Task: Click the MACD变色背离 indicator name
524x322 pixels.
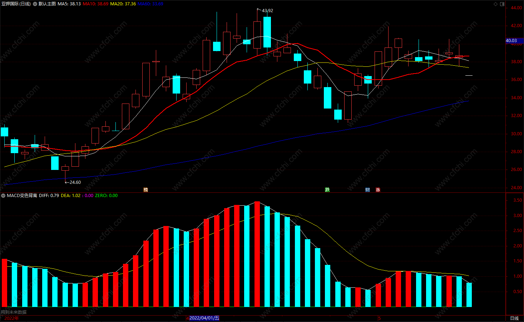Action: click(x=22, y=196)
